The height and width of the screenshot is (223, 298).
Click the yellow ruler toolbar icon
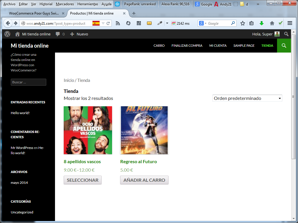click(x=149, y=23)
